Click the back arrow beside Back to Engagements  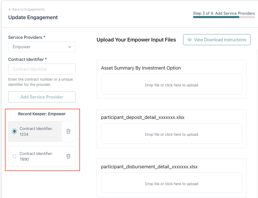pos(10,9)
